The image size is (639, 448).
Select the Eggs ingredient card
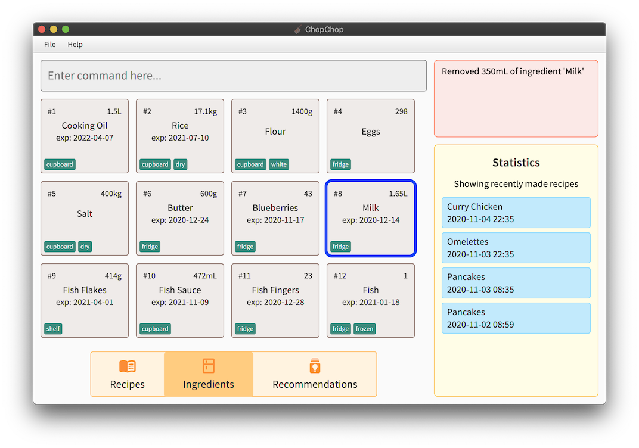pyautogui.click(x=371, y=136)
